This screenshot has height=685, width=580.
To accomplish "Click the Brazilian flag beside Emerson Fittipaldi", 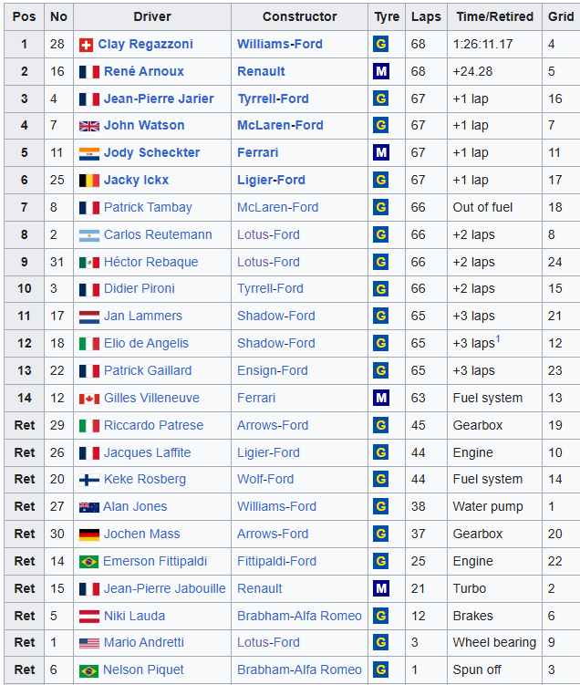I will 89,562.
